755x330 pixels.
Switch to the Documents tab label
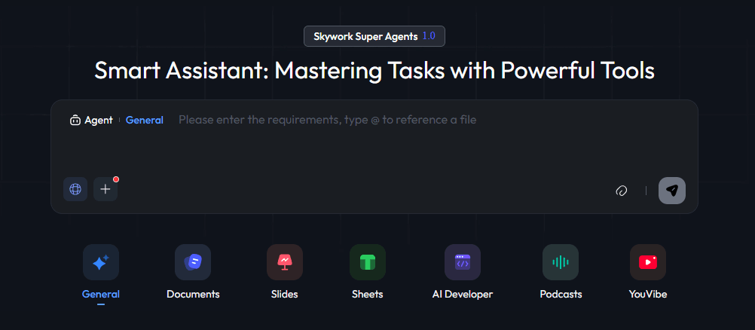click(193, 295)
